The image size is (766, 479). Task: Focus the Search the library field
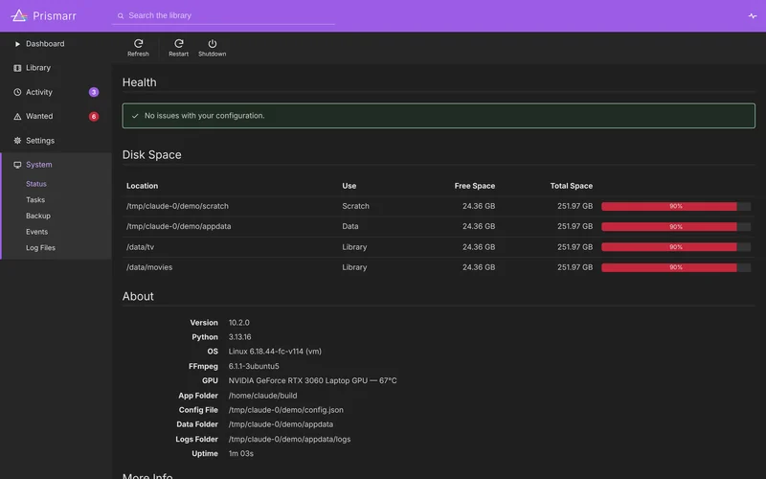click(223, 15)
